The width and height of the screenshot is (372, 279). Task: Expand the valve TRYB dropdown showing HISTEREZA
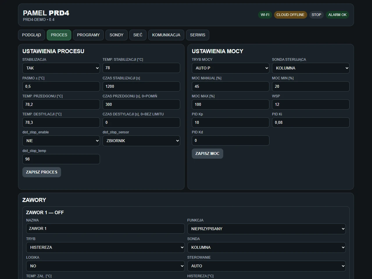pyautogui.click(x=105, y=247)
